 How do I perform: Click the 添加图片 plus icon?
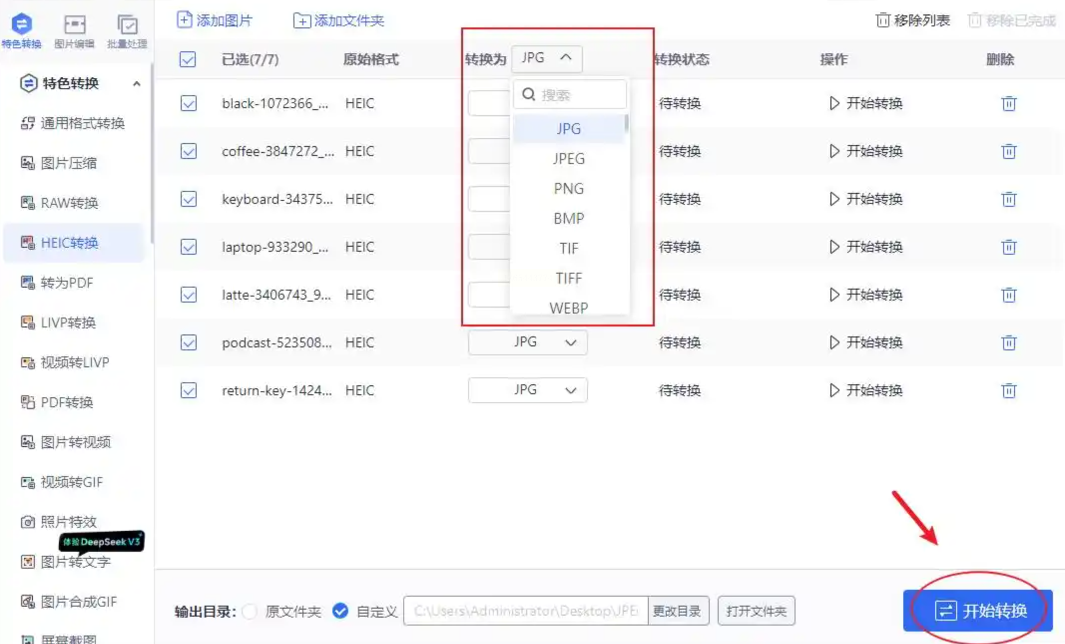click(184, 20)
